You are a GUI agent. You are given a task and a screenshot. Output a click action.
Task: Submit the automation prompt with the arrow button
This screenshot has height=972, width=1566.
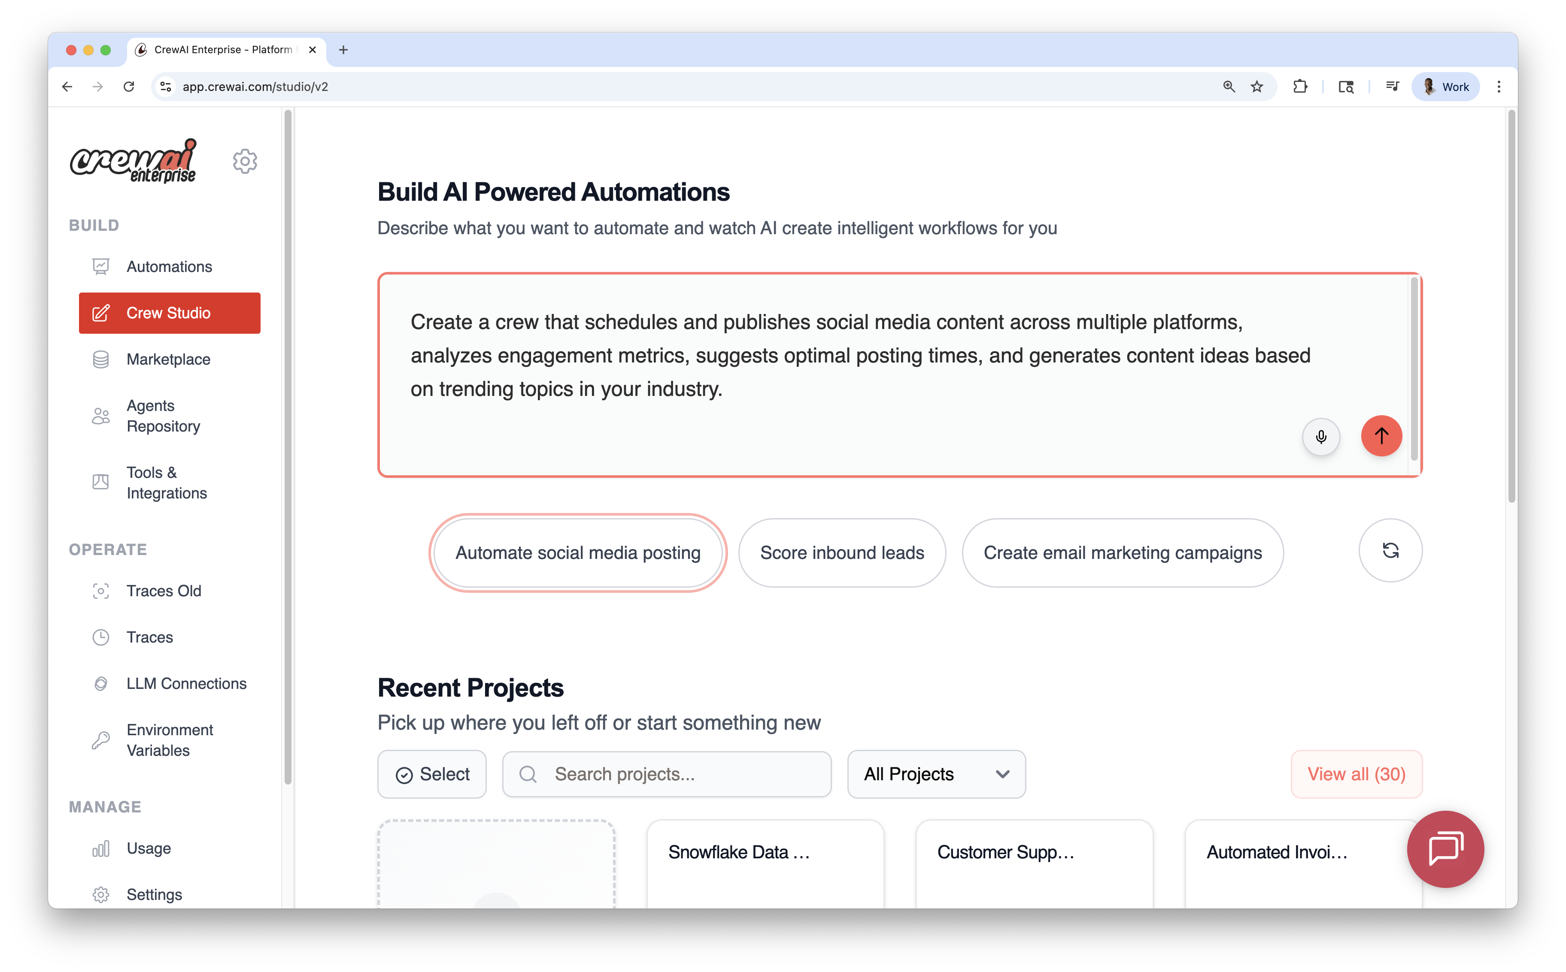point(1381,436)
